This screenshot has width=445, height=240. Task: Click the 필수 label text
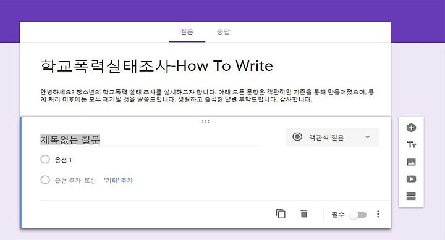[x=337, y=215]
